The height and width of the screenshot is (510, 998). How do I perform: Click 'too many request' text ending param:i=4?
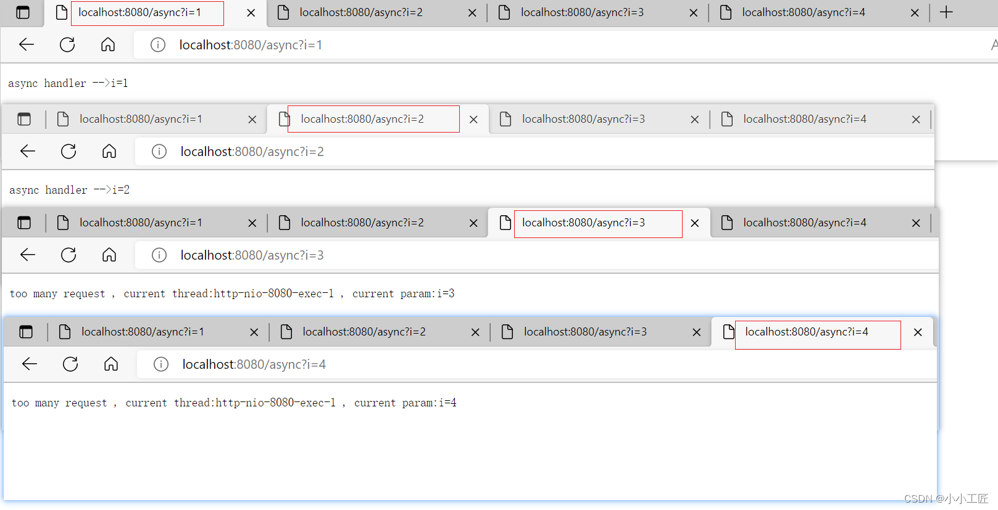(234, 403)
